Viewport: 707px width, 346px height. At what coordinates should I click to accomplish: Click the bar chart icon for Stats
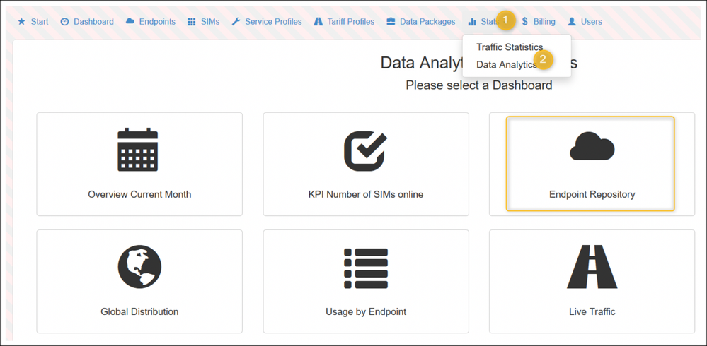[x=472, y=22]
